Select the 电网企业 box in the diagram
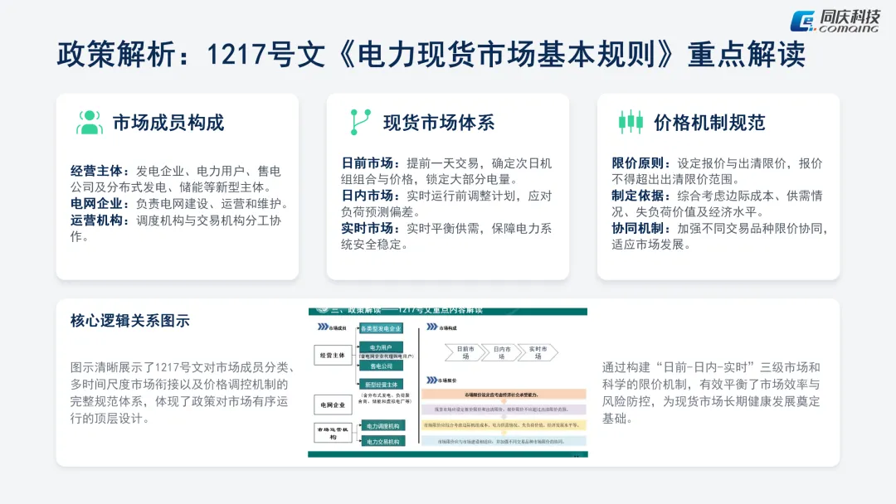Image resolution: width=896 pixels, height=504 pixels. click(x=333, y=405)
